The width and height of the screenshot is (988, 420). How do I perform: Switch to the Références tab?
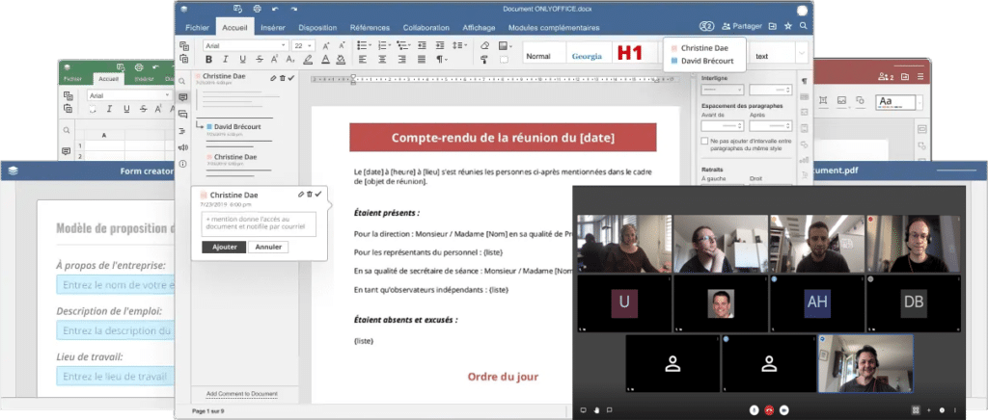coord(370,28)
